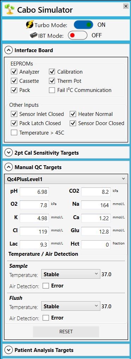Collapse the Manual QC Targets section

tap(8, 167)
